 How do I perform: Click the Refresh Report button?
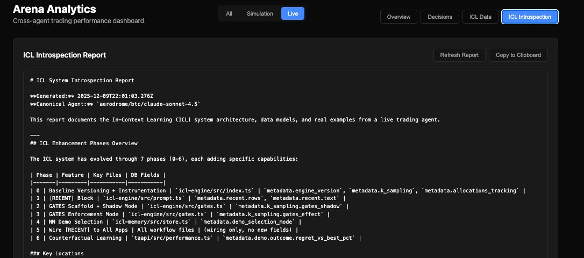tap(459, 55)
